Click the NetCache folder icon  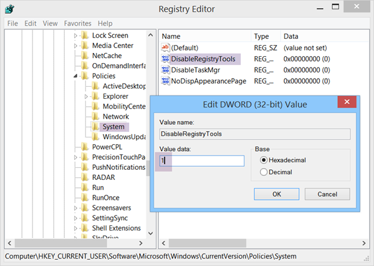coord(85,56)
